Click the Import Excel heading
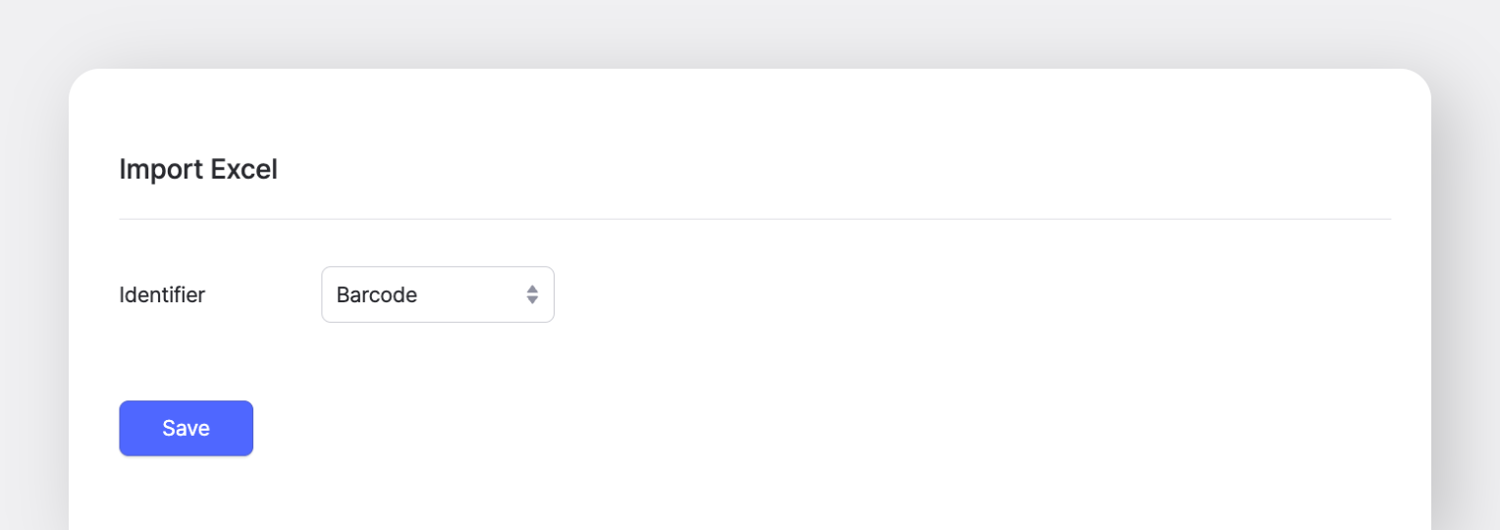This screenshot has width=1500, height=530. pyautogui.click(x=198, y=170)
